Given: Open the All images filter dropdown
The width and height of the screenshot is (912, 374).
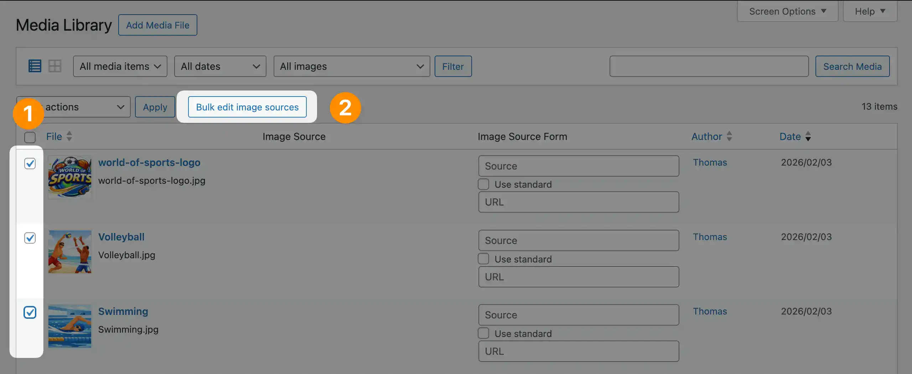Looking at the screenshot, I should (x=352, y=66).
